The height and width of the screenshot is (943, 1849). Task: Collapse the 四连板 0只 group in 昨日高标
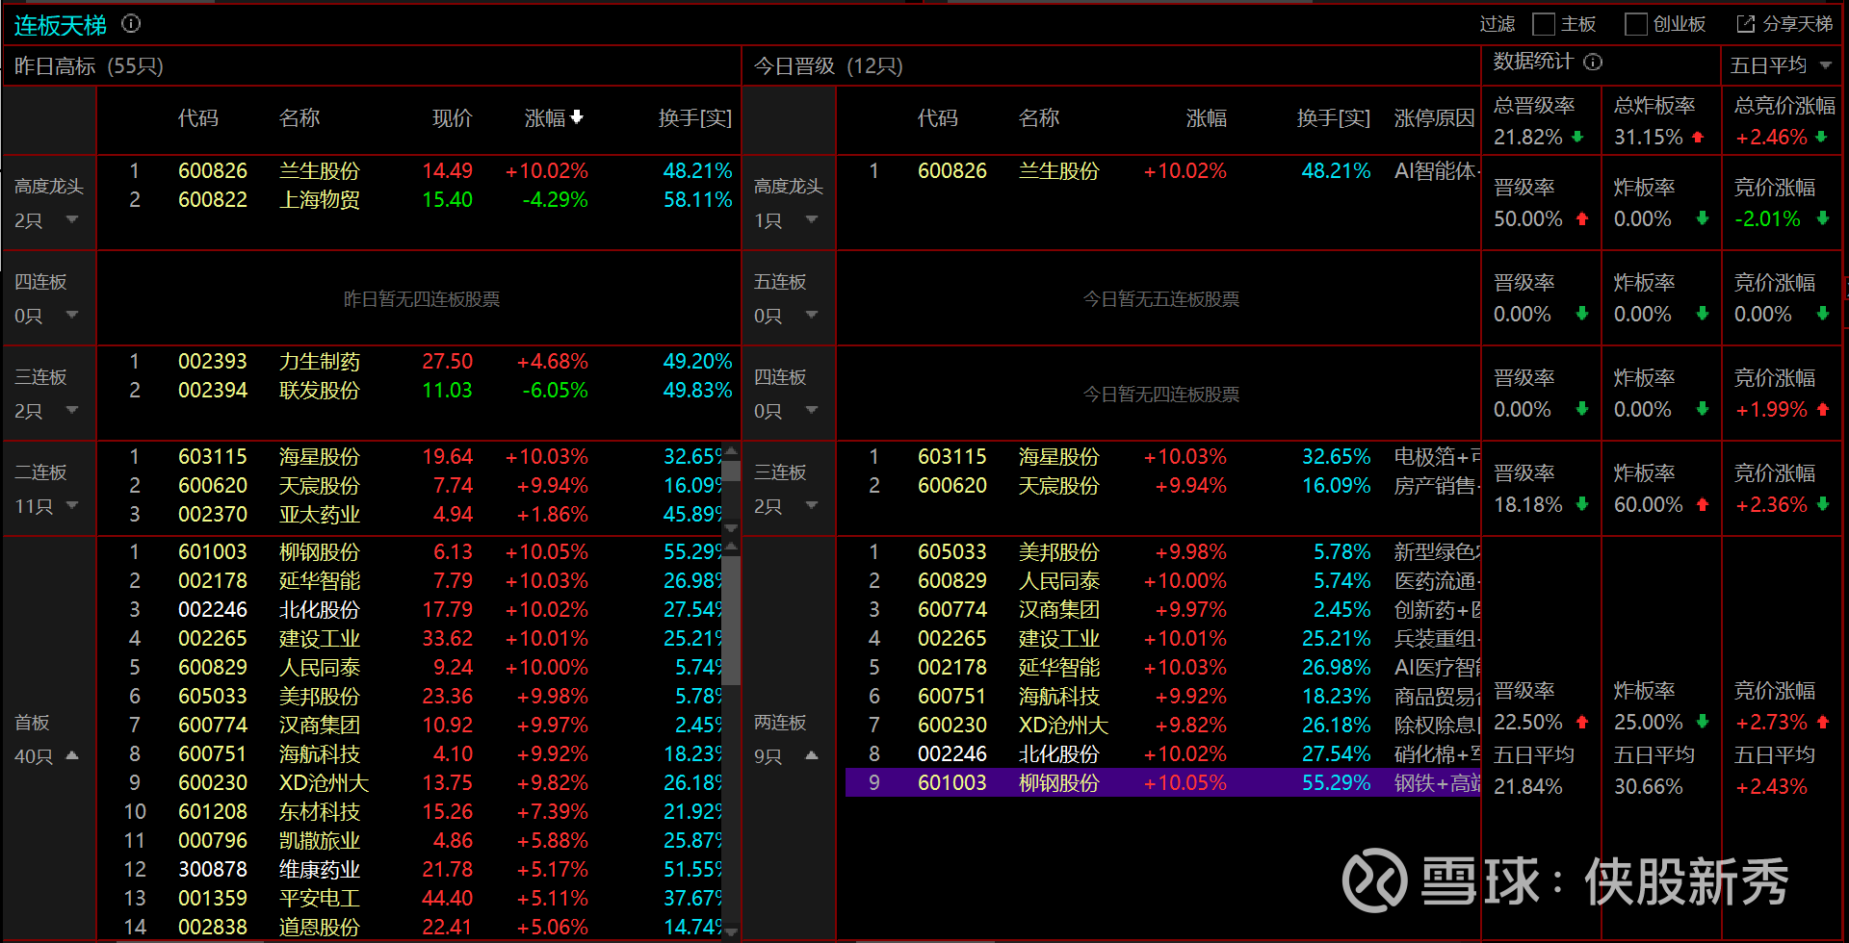(72, 316)
